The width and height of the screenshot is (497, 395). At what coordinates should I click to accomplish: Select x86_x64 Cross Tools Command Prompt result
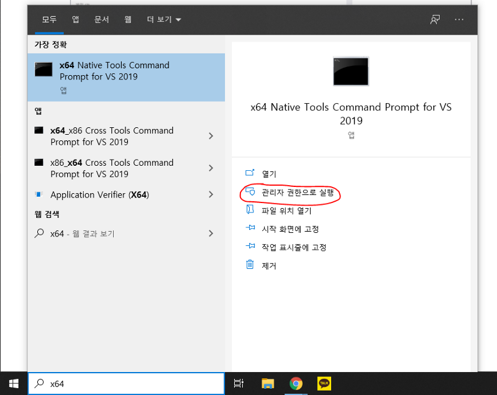[x=126, y=168]
